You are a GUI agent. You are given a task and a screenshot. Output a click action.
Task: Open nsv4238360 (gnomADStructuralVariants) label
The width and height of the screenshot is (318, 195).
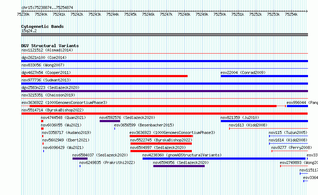(182, 155)
